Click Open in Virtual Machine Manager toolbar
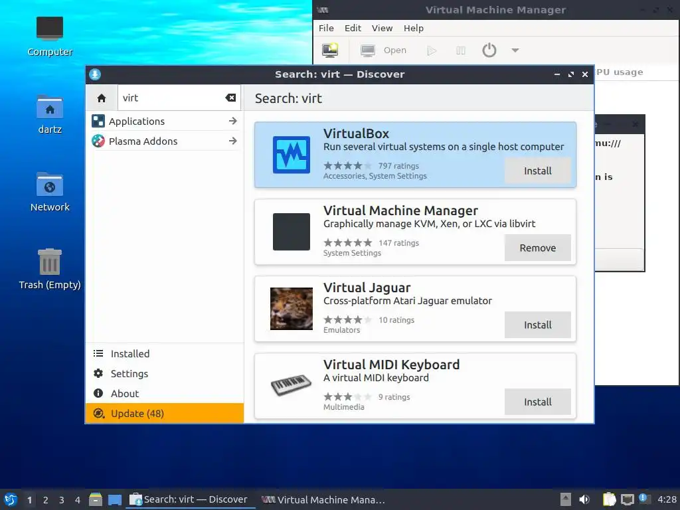 383,50
